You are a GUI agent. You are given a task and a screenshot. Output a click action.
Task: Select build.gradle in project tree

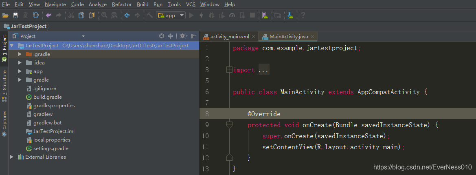(48, 97)
